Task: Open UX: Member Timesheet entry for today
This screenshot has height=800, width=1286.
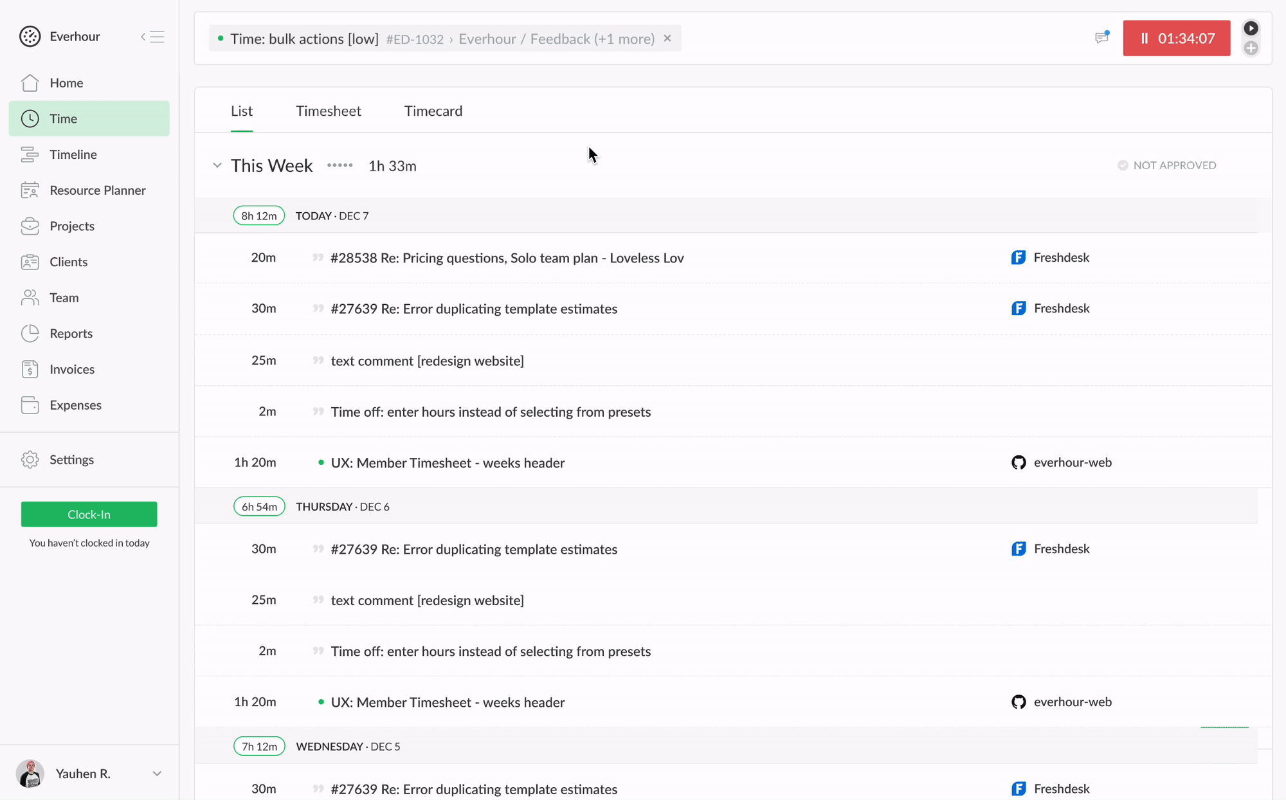Action: pyautogui.click(x=448, y=463)
